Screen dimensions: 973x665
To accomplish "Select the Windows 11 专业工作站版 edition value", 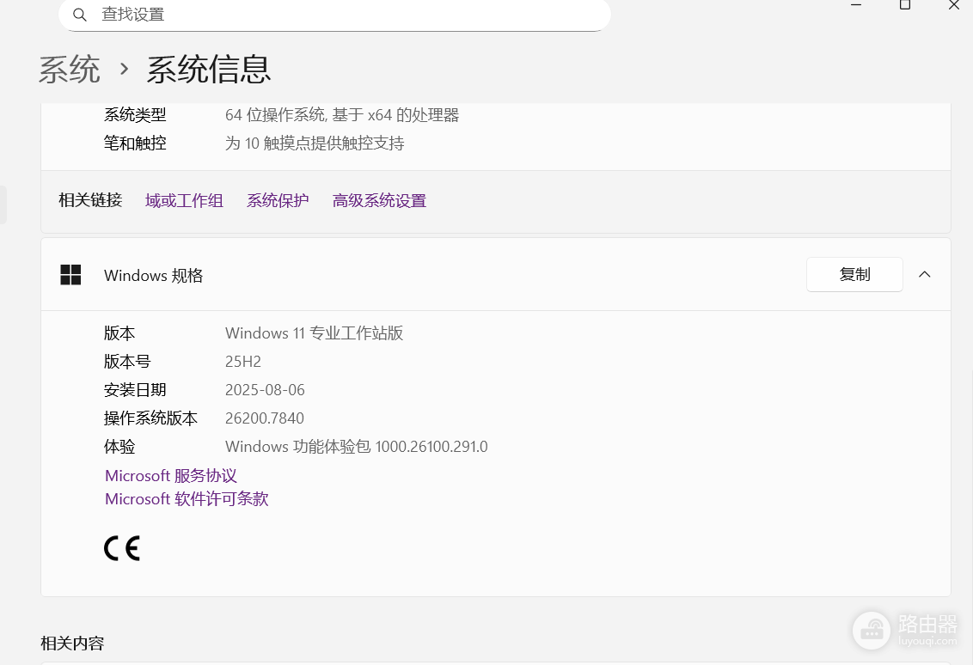I will pyautogui.click(x=314, y=333).
